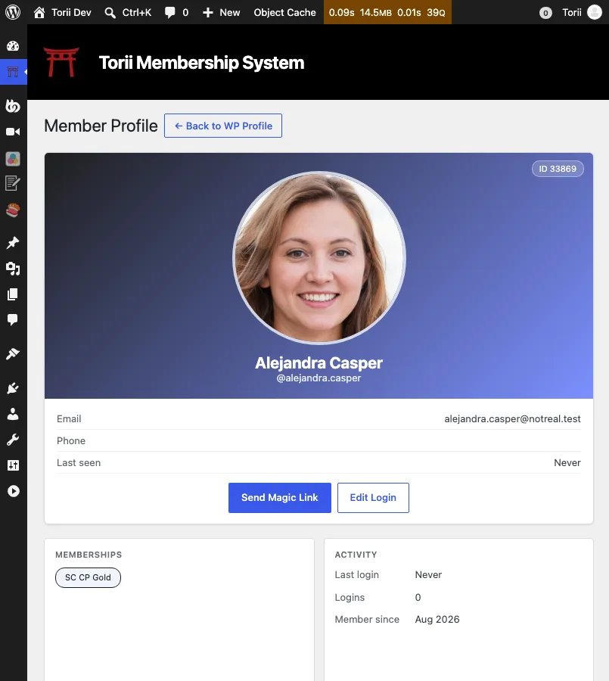Open the document with pencil sidebar icon

pyautogui.click(x=13, y=183)
